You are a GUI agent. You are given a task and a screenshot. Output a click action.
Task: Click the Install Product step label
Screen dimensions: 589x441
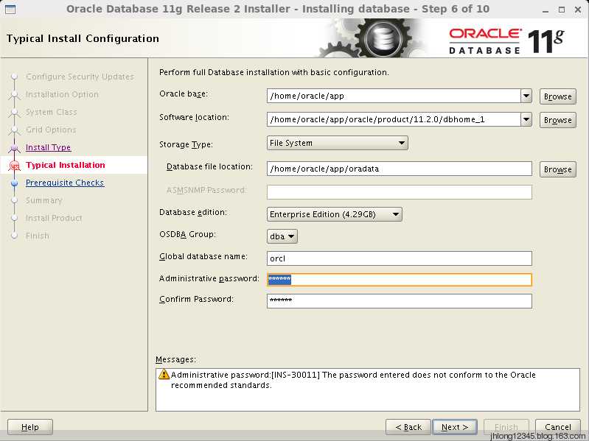tap(54, 218)
